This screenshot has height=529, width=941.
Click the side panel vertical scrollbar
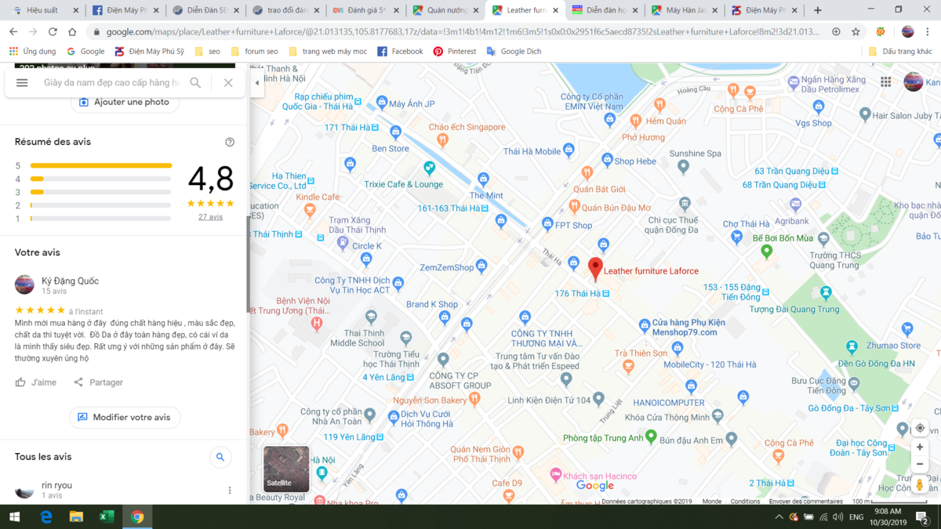tap(248, 264)
